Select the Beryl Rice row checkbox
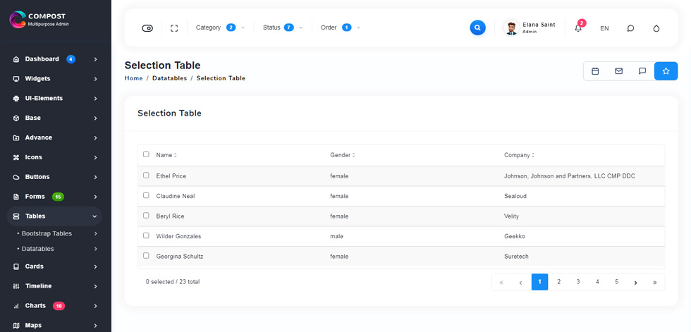 coord(146,215)
